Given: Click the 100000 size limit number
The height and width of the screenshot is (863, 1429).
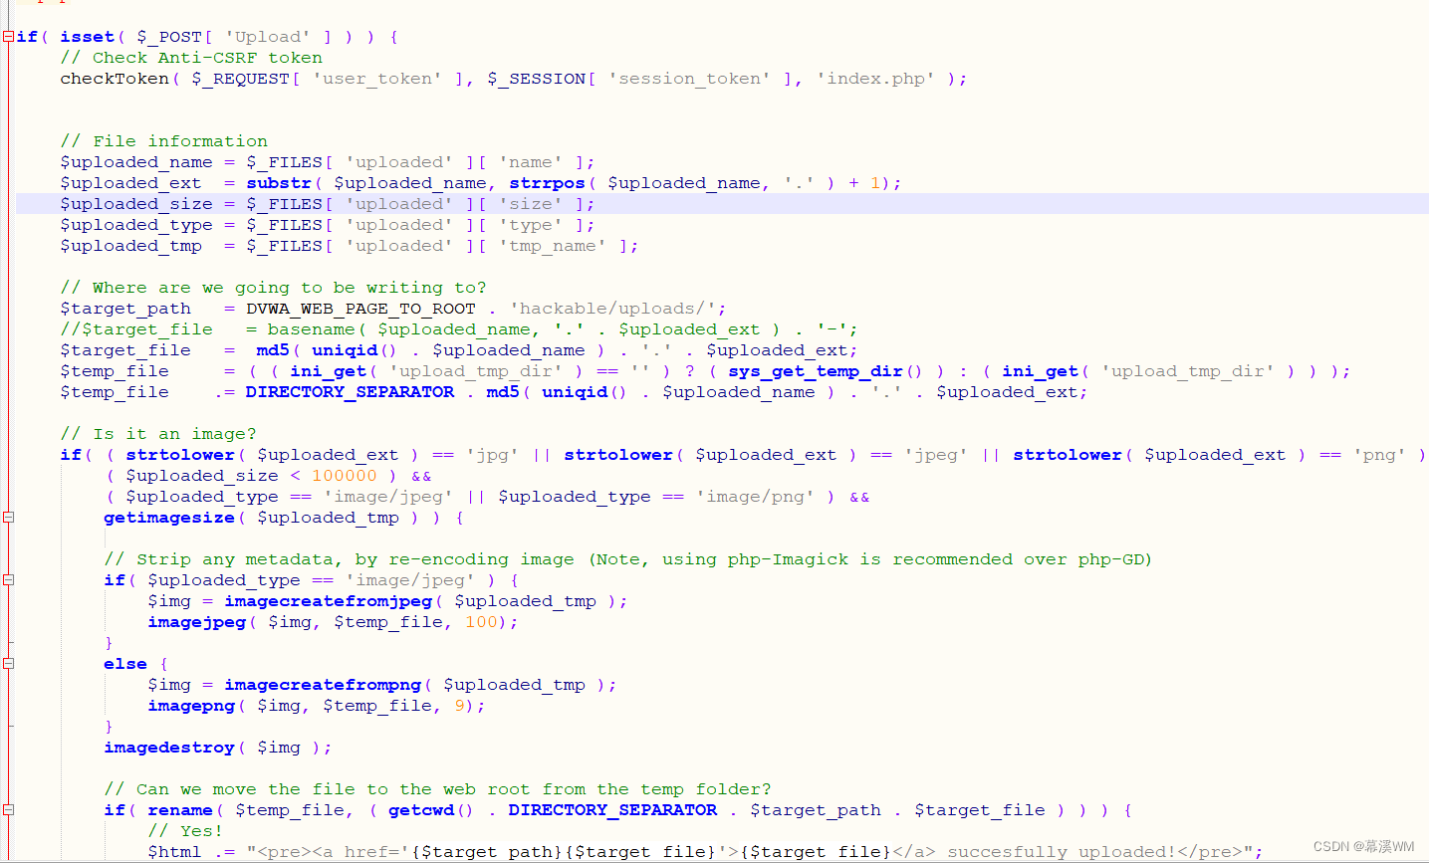Looking at the screenshot, I should point(345,476).
